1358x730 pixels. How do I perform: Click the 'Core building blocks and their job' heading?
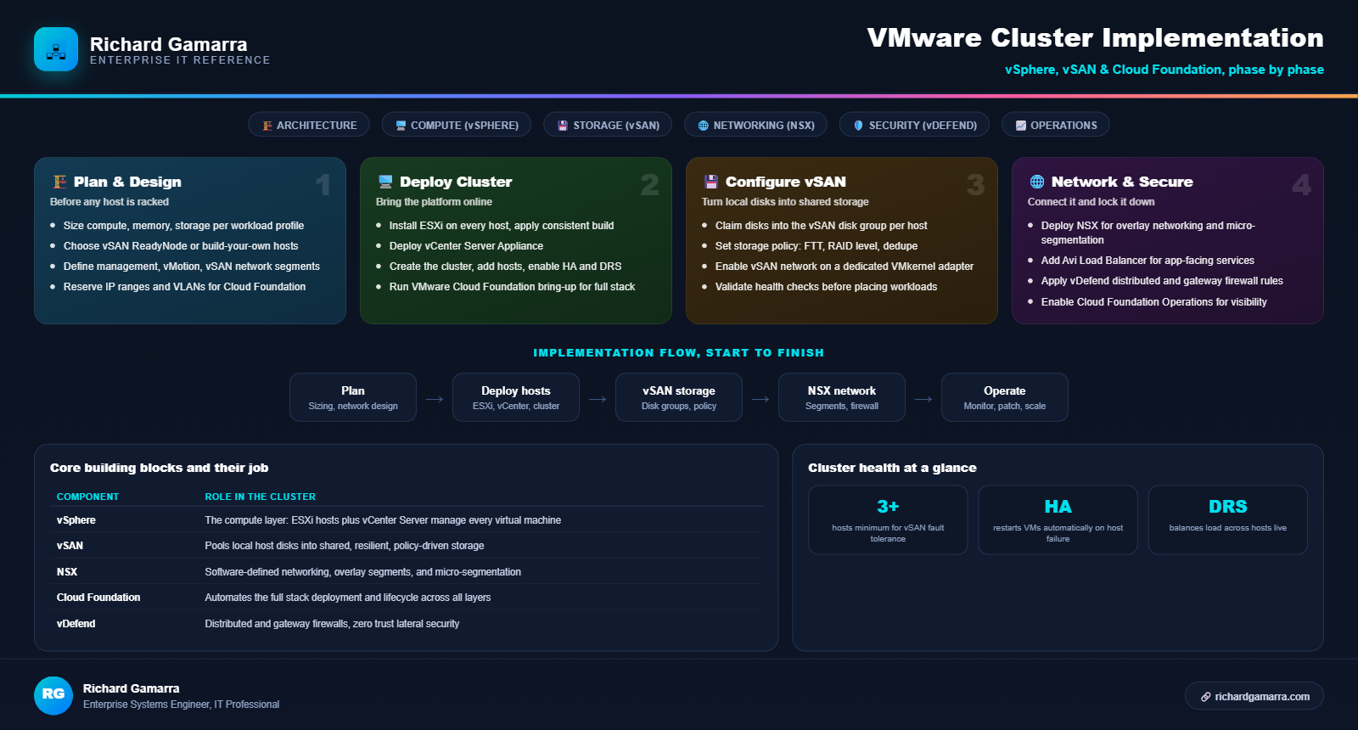(x=159, y=468)
